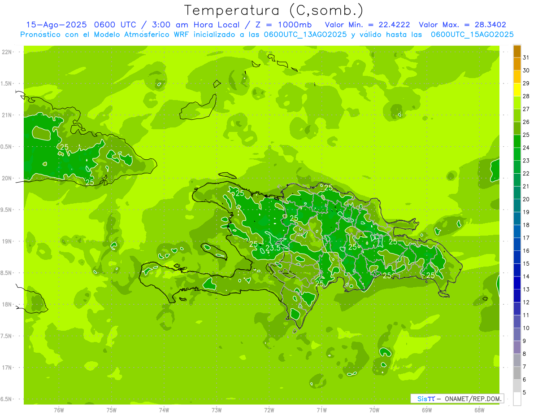Viewport: 538px width, 416px height.
Task: Pick the blue swatch between 16 and 17
Action: click(517, 245)
